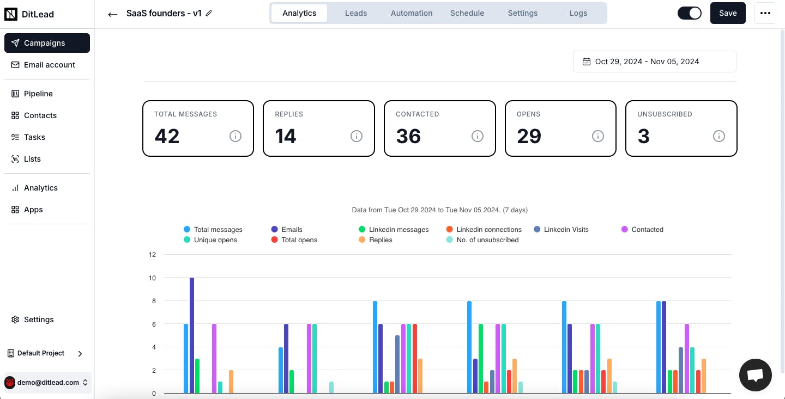The width and height of the screenshot is (785, 399).
Task: Save the campaign changes
Action: tap(728, 13)
